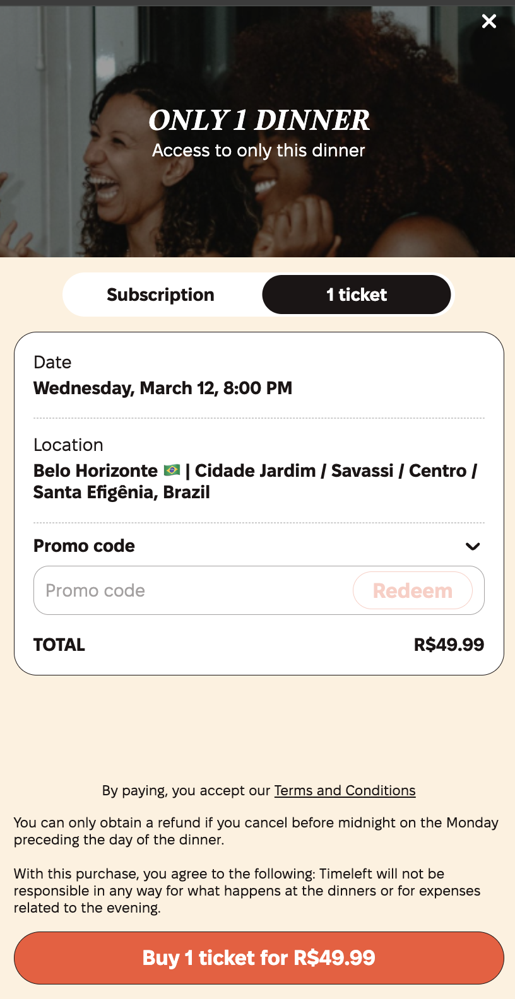515x999 pixels.
Task: Open the Terms and Conditions link
Action: point(345,790)
